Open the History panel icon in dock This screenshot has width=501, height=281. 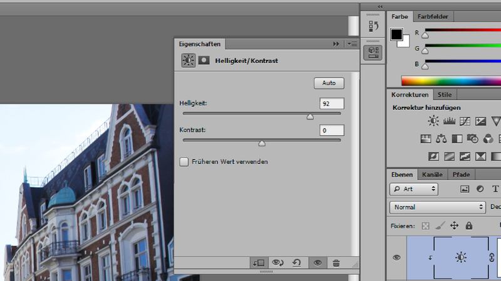[x=373, y=26]
